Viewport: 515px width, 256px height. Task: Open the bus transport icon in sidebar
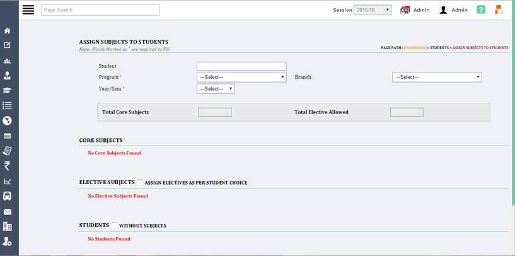click(8, 196)
